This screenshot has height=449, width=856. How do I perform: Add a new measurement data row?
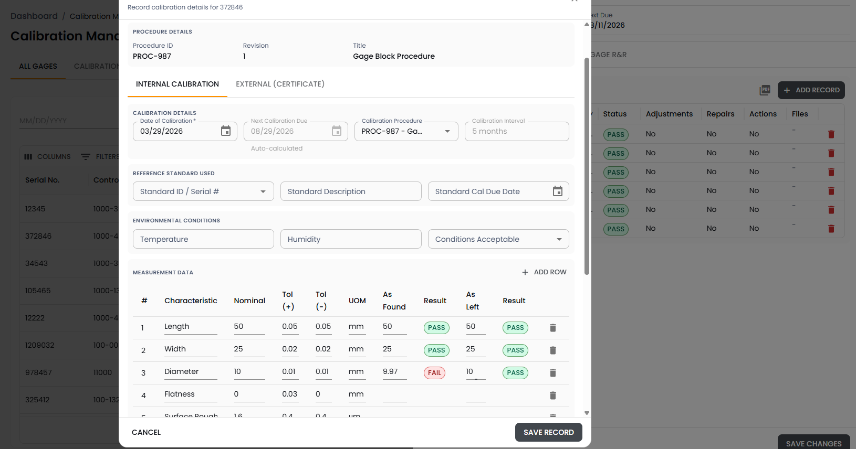(544, 272)
